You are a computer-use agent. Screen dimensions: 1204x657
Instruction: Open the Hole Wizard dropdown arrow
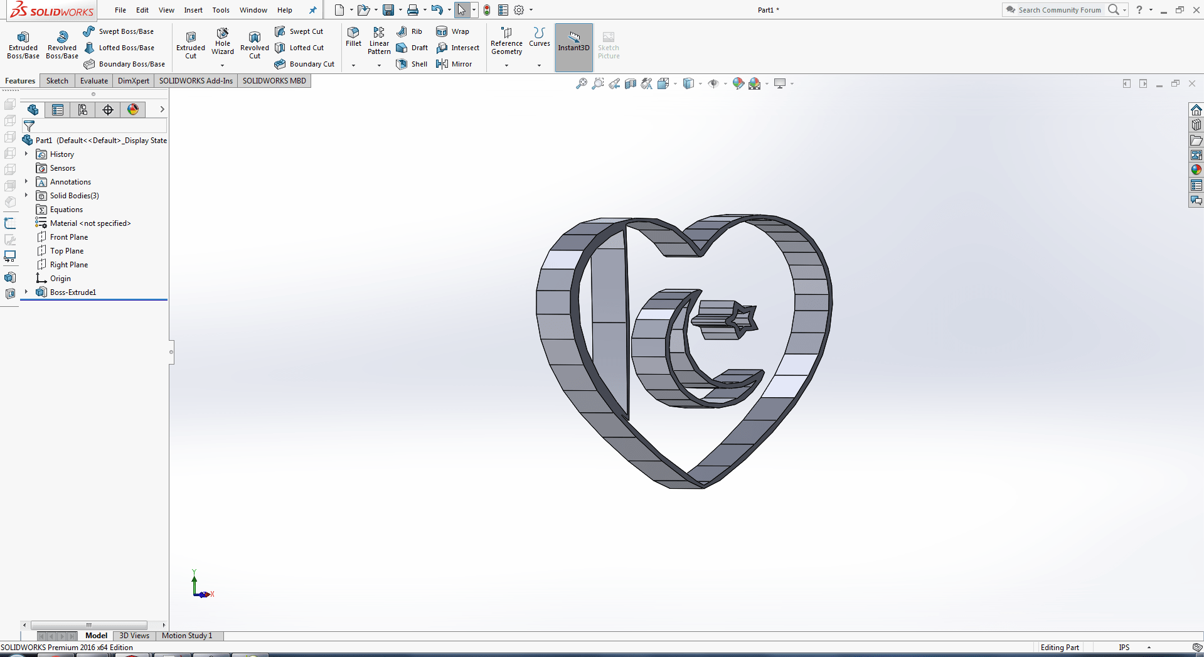pos(223,65)
